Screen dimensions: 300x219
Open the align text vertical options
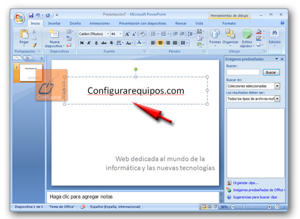click(200, 38)
